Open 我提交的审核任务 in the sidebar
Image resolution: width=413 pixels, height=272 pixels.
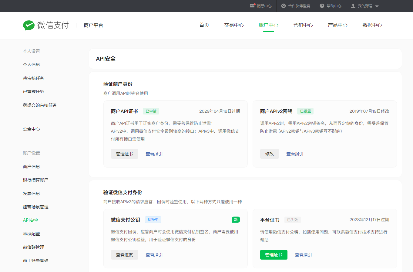(40, 105)
